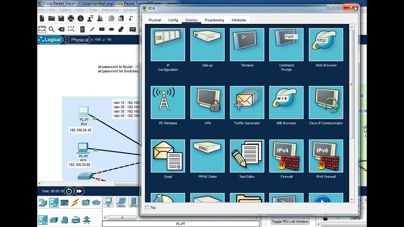Screen dimensions: 404x227
Task: Select Connections lightning bolt category
Action: [x=75, y=202]
